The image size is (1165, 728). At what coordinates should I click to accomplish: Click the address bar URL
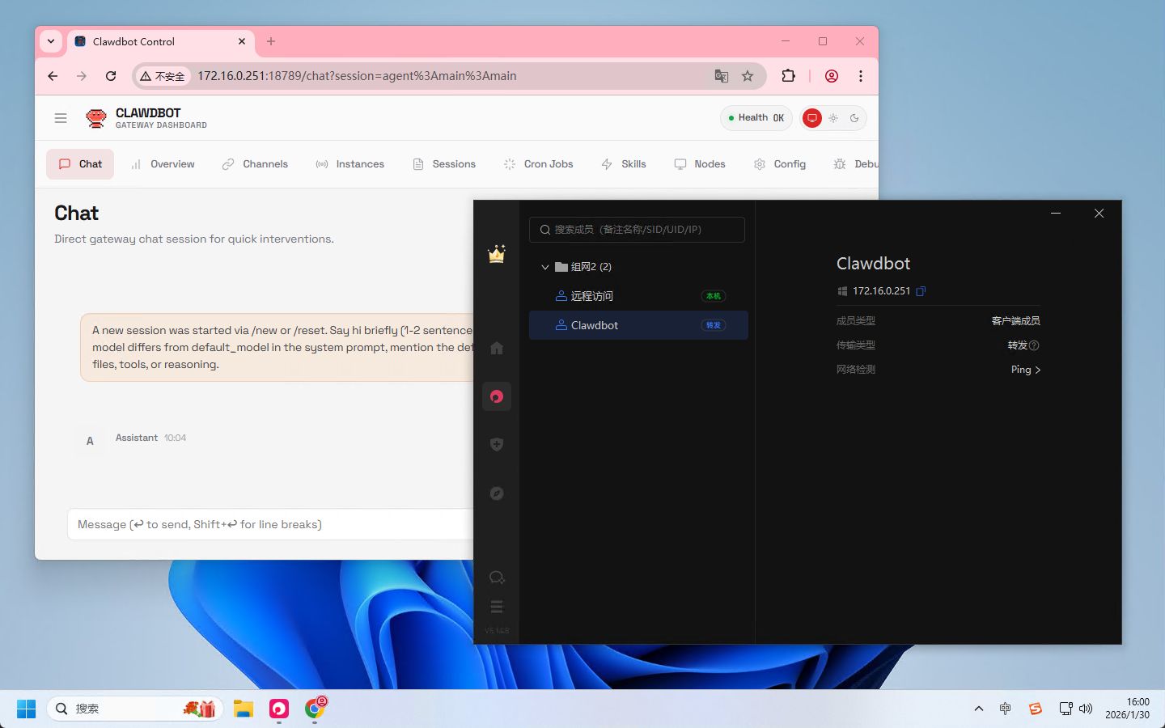(357, 76)
